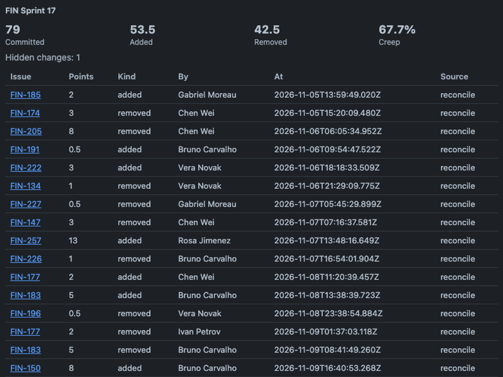The width and height of the screenshot is (503, 377).
Task: Click timestamp 2026-11-06T18:18:33.509Z
Action: [327, 168]
